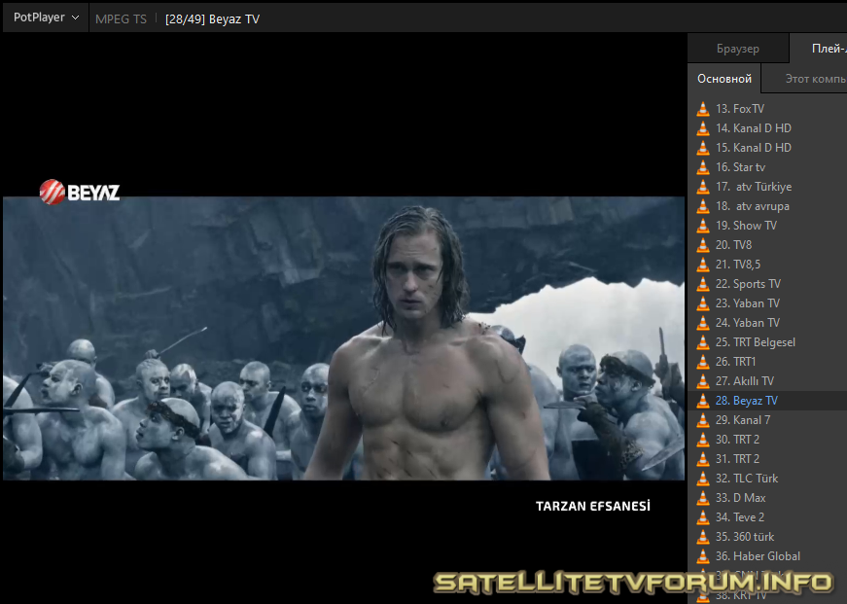
Task: Click the cone icon beside 15. Kanal D HD
Action: coord(703,148)
